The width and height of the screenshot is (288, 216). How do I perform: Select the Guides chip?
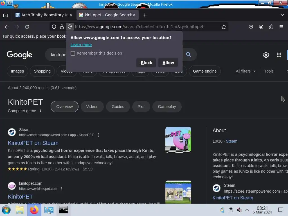[x=118, y=107]
